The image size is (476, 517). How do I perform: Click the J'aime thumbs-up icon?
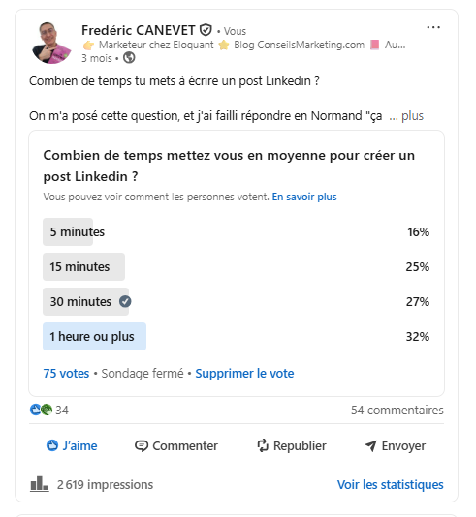(x=52, y=445)
